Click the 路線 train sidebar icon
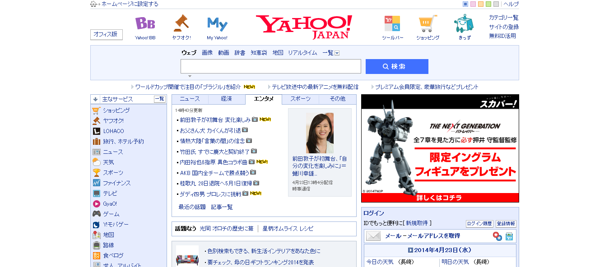The height and width of the screenshot is (267, 609). tap(96, 245)
